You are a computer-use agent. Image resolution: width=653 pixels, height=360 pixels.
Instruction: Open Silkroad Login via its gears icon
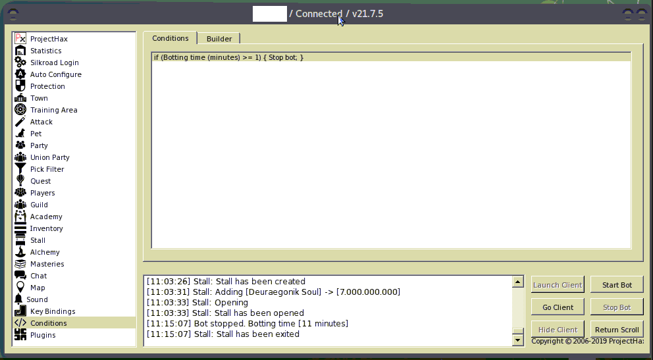pyautogui.click(x=20, y=63)
